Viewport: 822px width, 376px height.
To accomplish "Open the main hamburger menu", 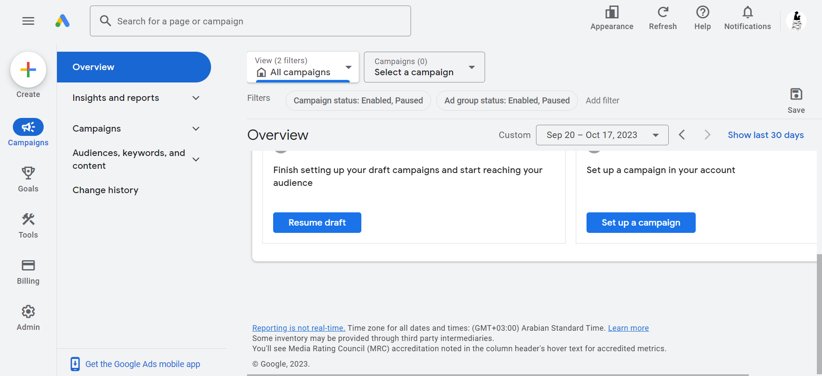I will (x=28, y=21).
